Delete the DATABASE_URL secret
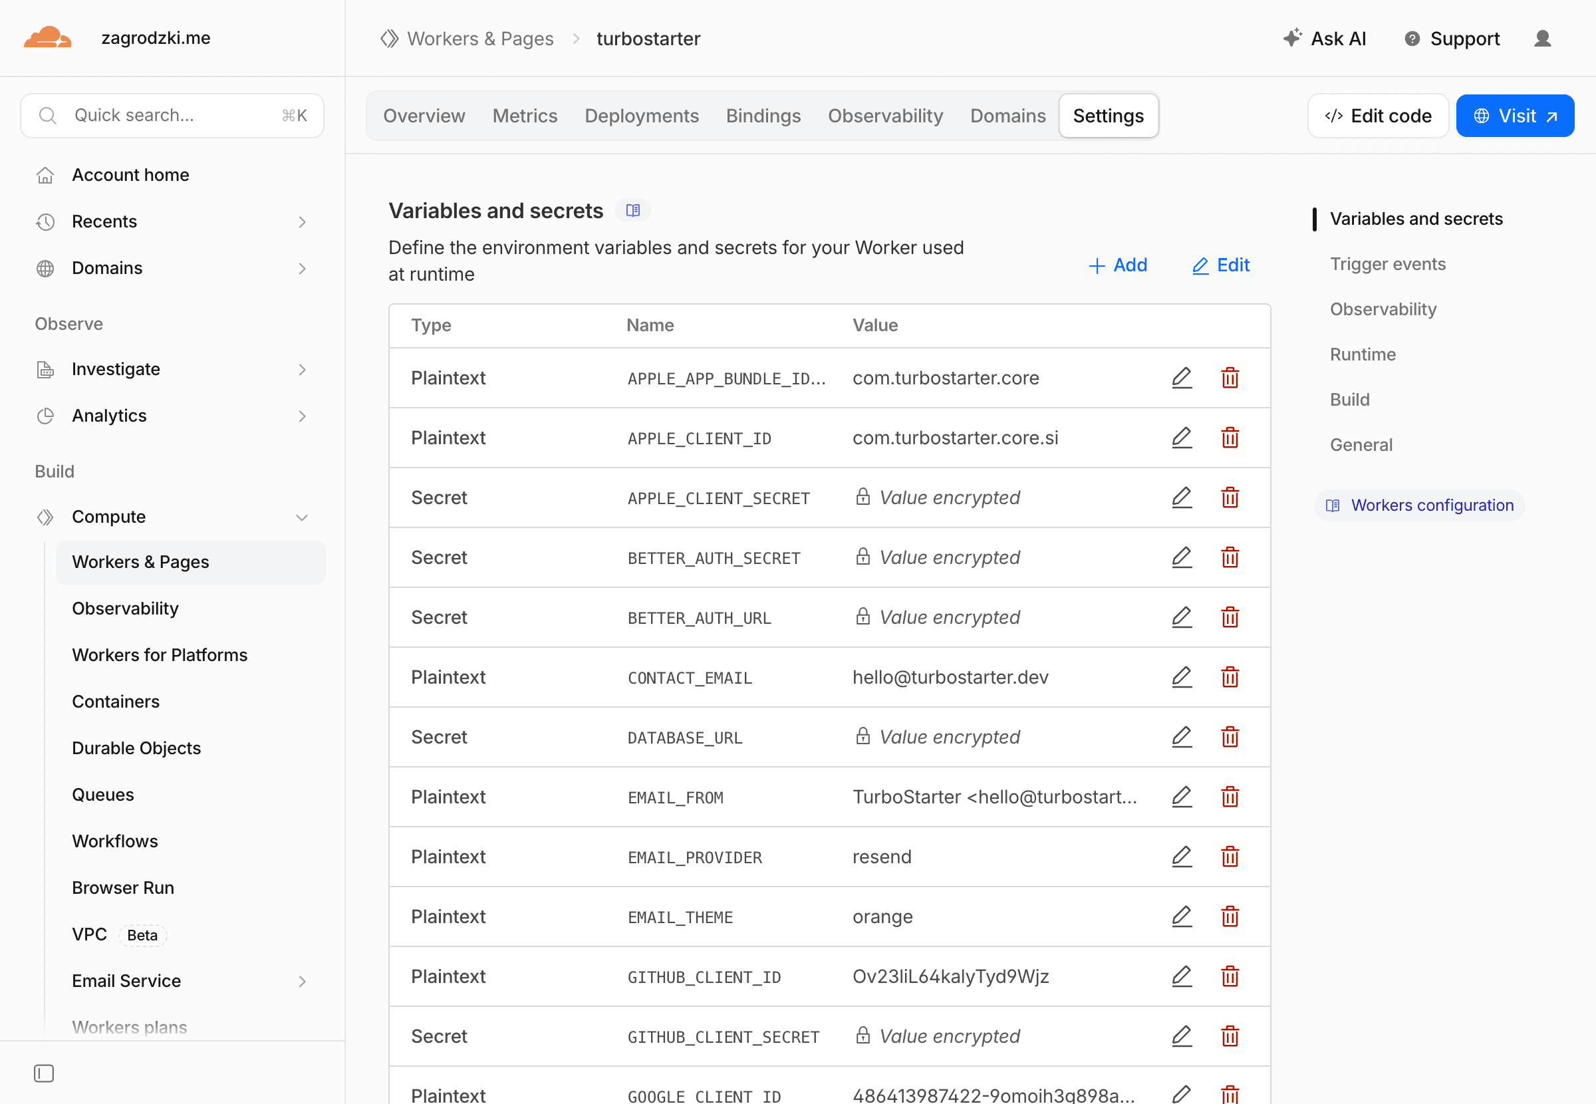 (x=1230, y=738)
